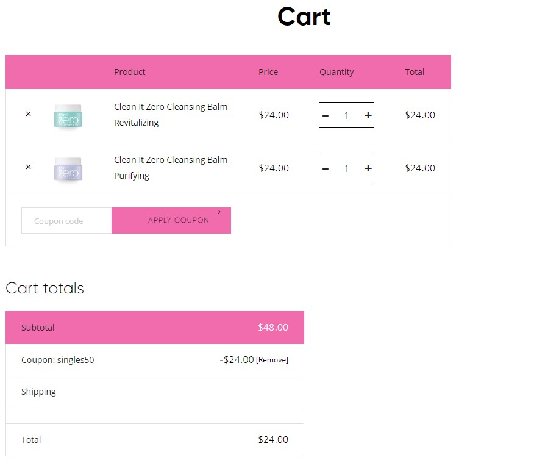Screen dimensions: 545x463
Task: Open Revitalizing balm product thumbnail
Action: (68, 116)
